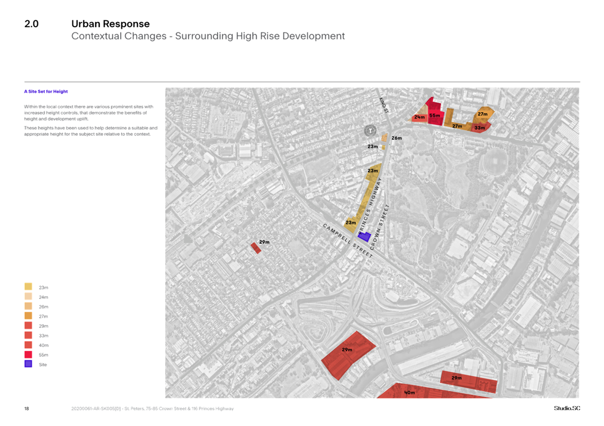Select the blue Site legend swatch
This screenshot has width=604, height=426.
[28, 364]
